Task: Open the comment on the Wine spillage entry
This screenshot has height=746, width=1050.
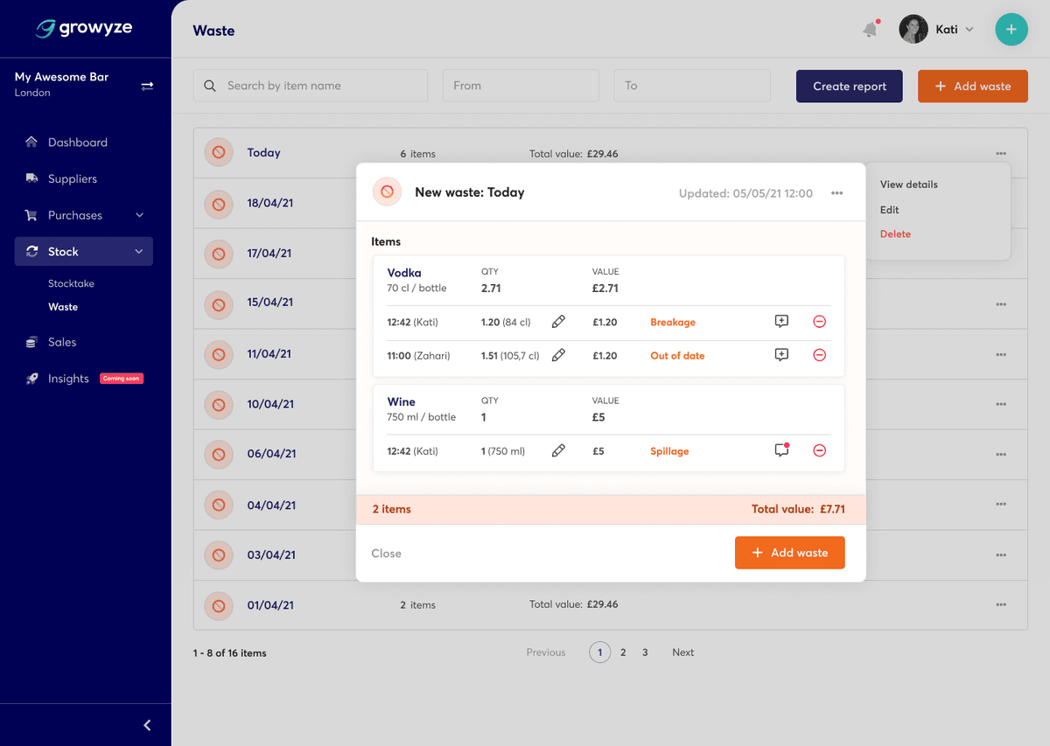Action: (780, 450)
